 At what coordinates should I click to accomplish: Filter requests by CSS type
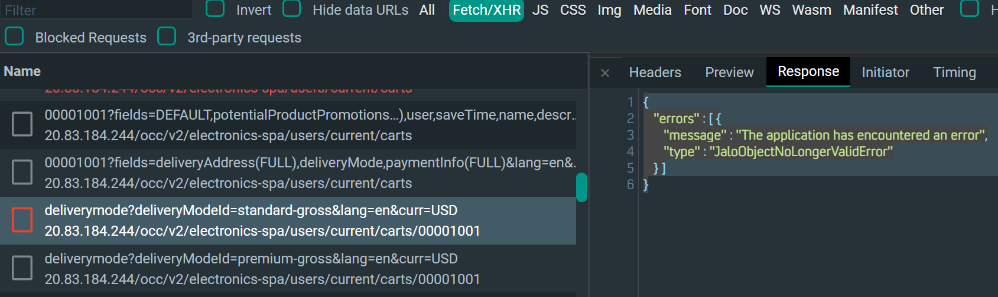pyautogui.click(x=573, y=10)
